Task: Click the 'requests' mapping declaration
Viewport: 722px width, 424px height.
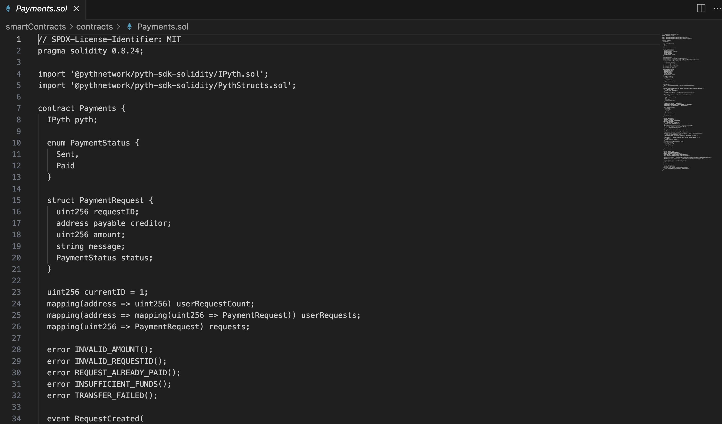Action: click(x=148, y=326)
